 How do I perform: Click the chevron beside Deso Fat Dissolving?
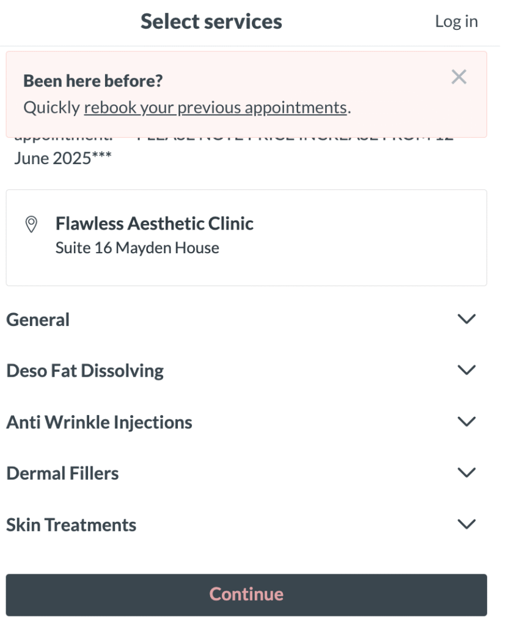pos(466,370)
